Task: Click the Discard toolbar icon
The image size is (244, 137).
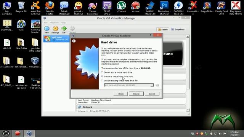Action: [72, 30]
